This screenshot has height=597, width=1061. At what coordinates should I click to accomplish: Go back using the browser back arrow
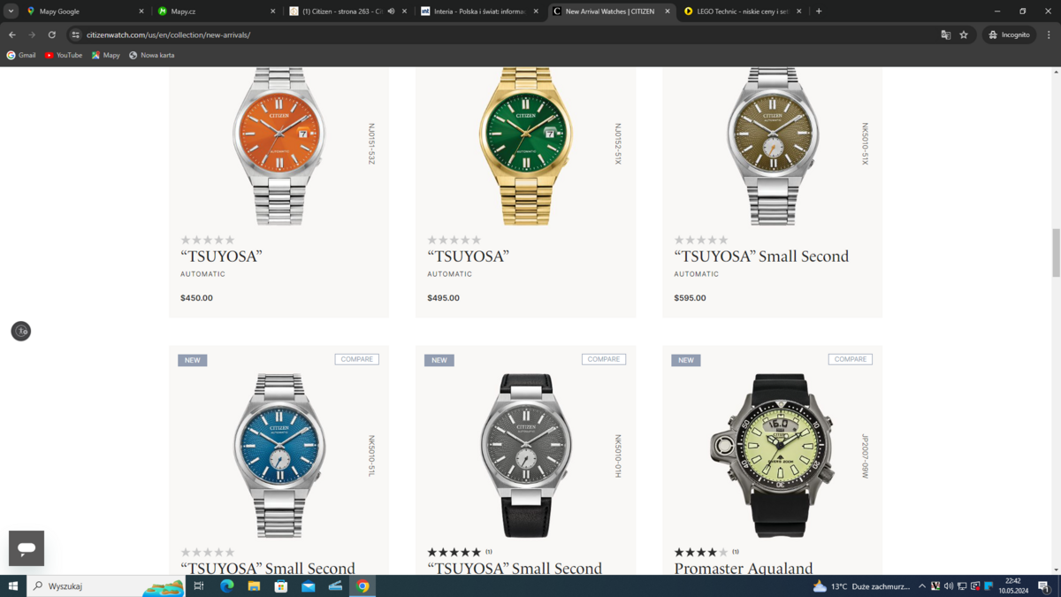[x=12, y=34]
